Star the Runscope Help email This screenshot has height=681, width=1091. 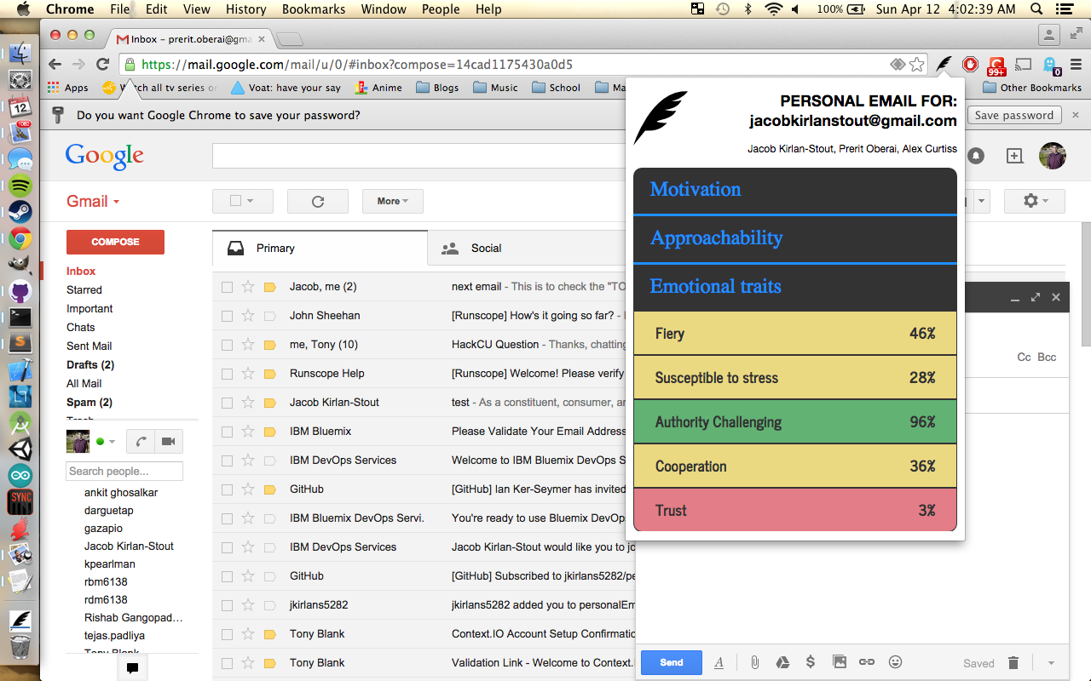pos(248,374)
